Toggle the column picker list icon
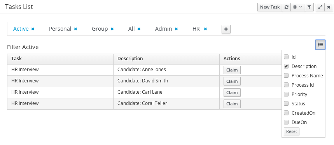334x145 pixels. (320, 45)
